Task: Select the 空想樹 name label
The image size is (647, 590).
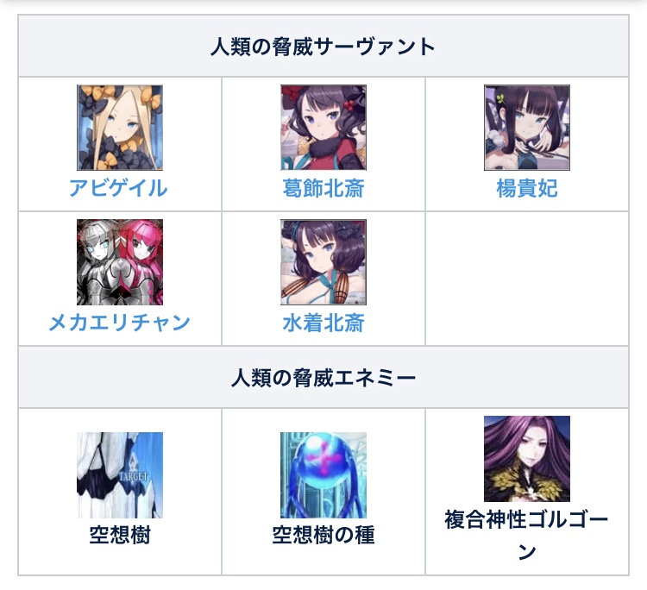Action: point(120,535)
